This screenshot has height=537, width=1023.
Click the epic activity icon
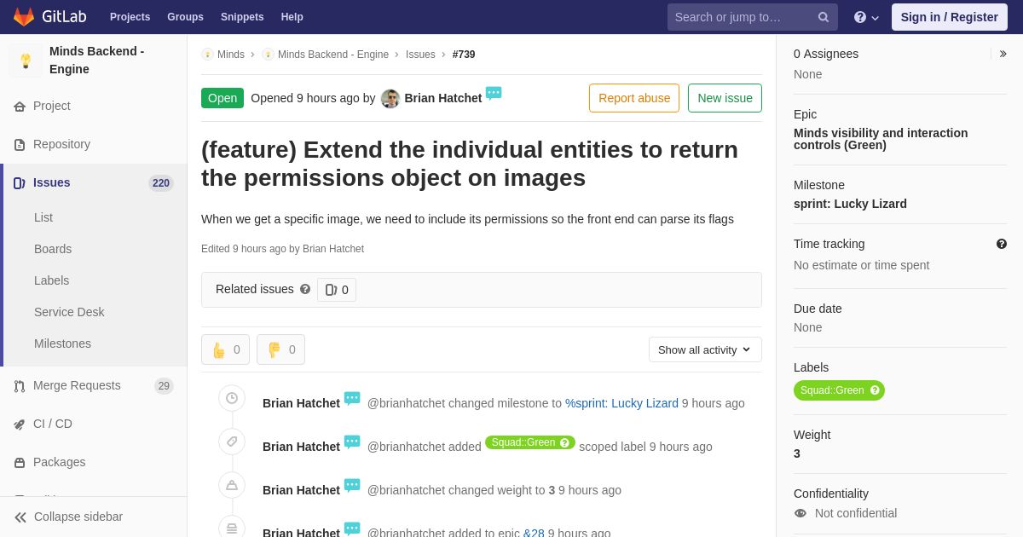click(232, 528)
